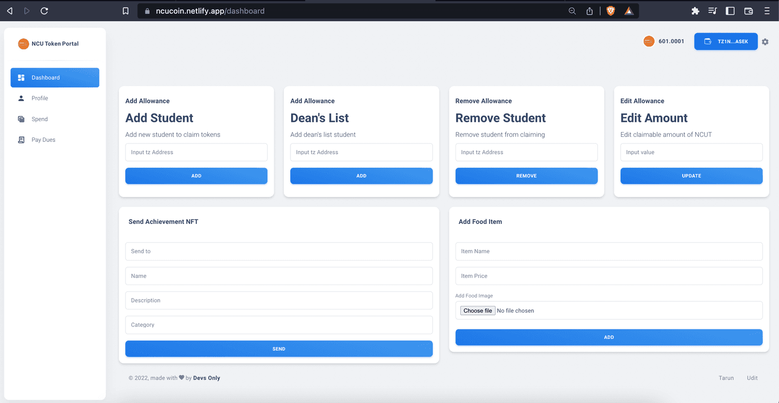The width and height of the screenshot is (779, 403).
Task: Focus Remove Student tz address input
Action: (x=526, y=152)
